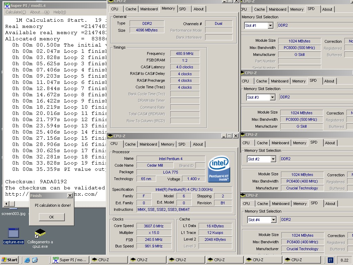
Task: Click the processor Name field Intel Pentium 4
Action: (x=171, y=159)
